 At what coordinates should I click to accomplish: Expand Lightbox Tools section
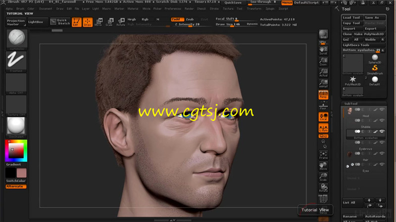[363, 45]
